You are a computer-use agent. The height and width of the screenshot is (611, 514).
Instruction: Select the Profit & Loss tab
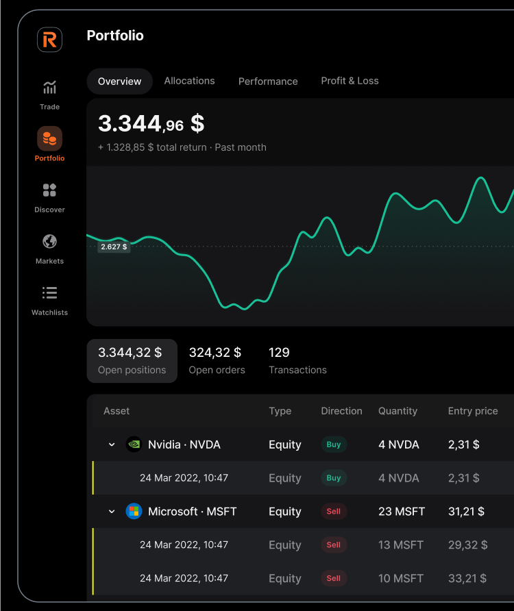click(x=350, y=81)
